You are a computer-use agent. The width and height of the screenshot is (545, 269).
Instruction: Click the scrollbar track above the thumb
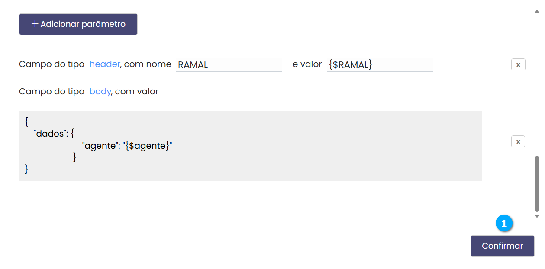(x=537, y=86)
